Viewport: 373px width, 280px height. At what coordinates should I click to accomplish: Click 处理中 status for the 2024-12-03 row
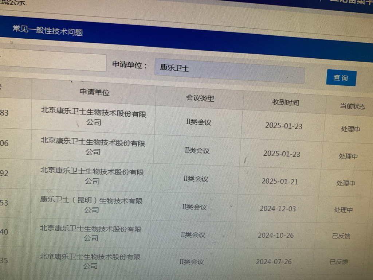click(343, 210)
